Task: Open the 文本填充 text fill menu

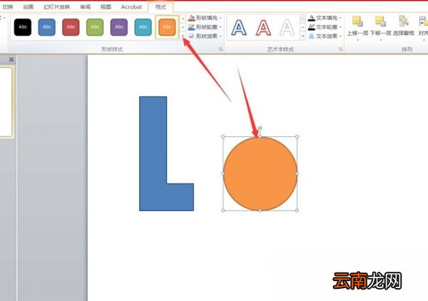Action: 325,18
